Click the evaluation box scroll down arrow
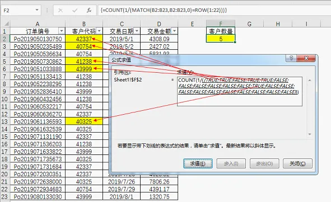 [x=310, y=134]
